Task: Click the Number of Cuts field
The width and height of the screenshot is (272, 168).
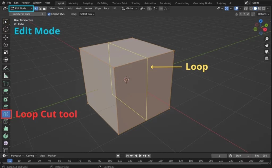Action: (27, 14)
